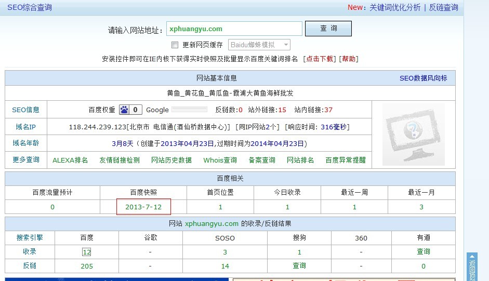Click 搜狗 反链 查询 link
This screenshot has height=281, width=489.
(x=299, y=266)
